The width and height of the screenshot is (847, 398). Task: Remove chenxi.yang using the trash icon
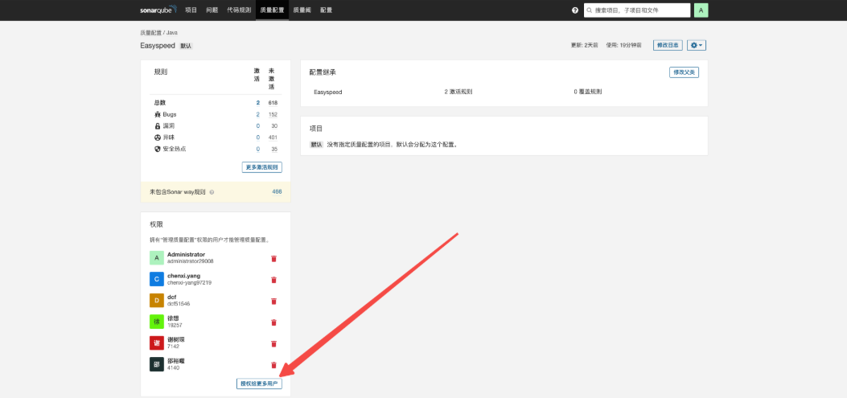pos(273,280)
